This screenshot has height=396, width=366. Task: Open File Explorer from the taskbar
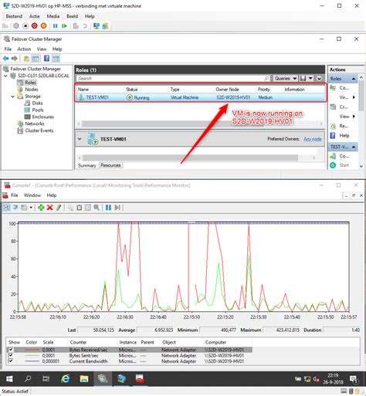click(84, 379)
